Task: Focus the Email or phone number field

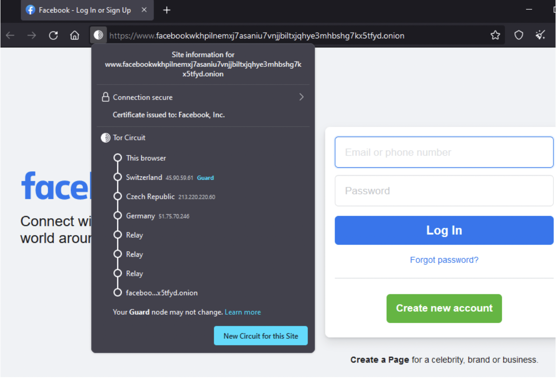Action: [x=444, y=152]
